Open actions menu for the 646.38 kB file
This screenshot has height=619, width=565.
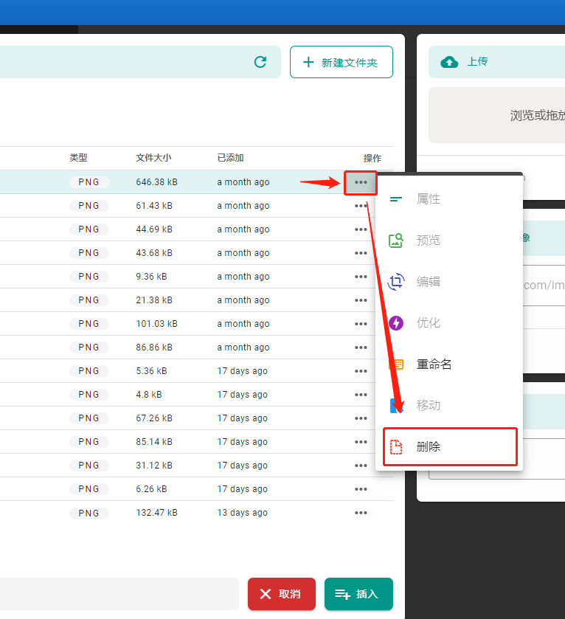pos(361,182)
